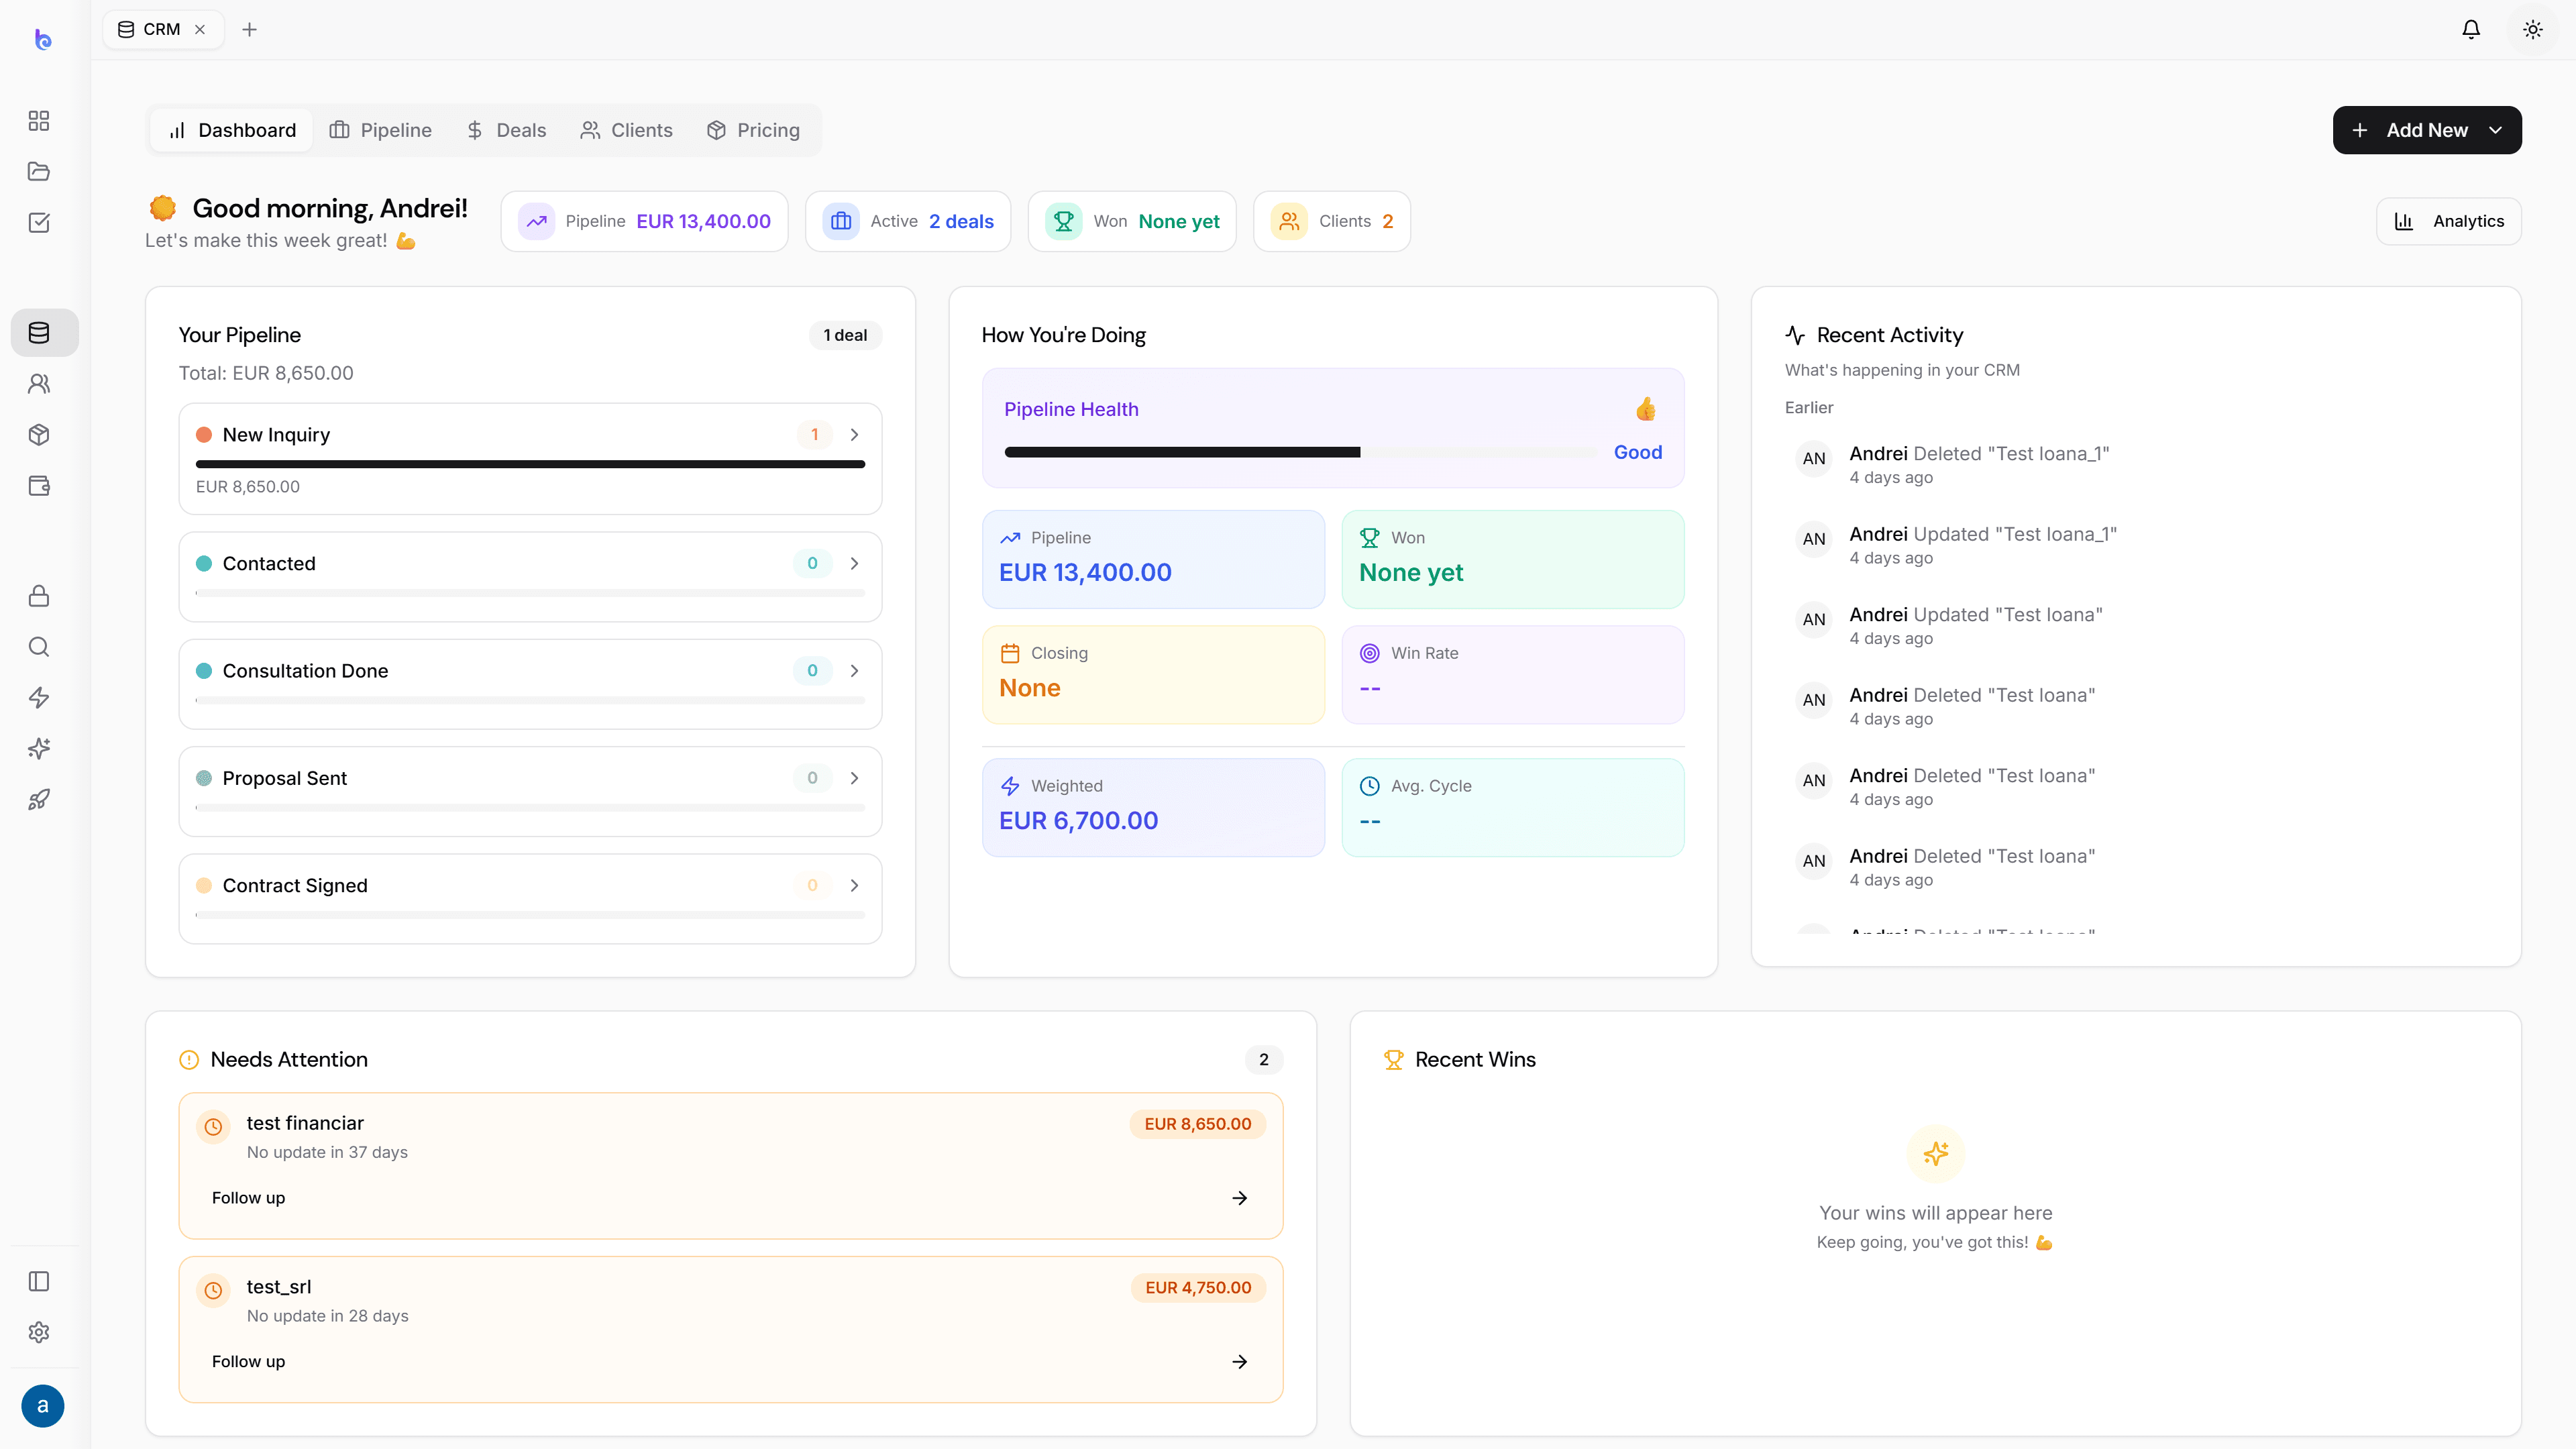
Task: Expand the Contract Signed stage chevron
Action: [854, 885]
